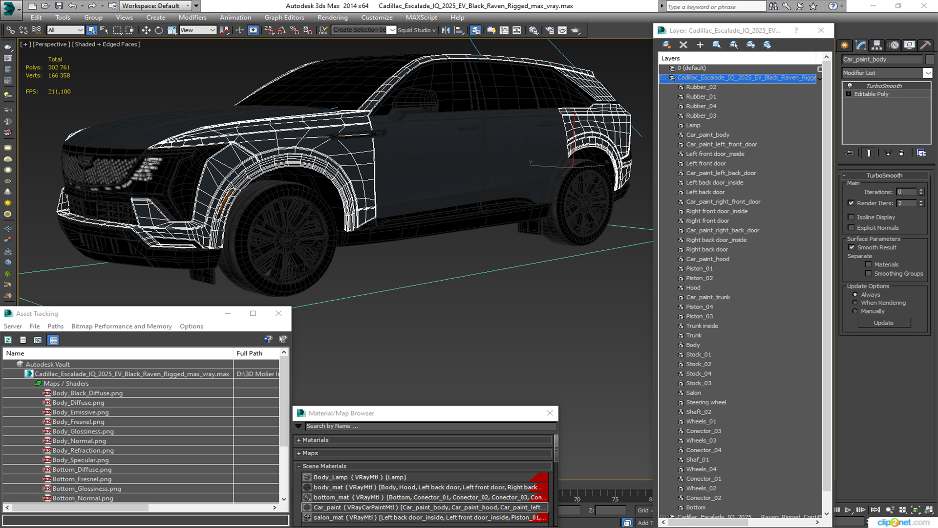Select the Manually update option

pos(855,311)
